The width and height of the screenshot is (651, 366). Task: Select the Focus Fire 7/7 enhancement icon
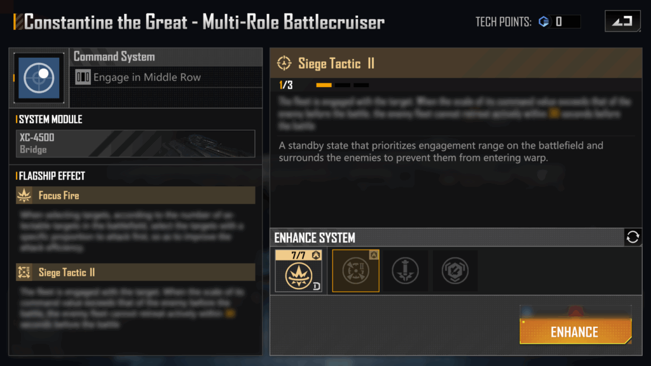pyautogui.click(x=299, y=271)
